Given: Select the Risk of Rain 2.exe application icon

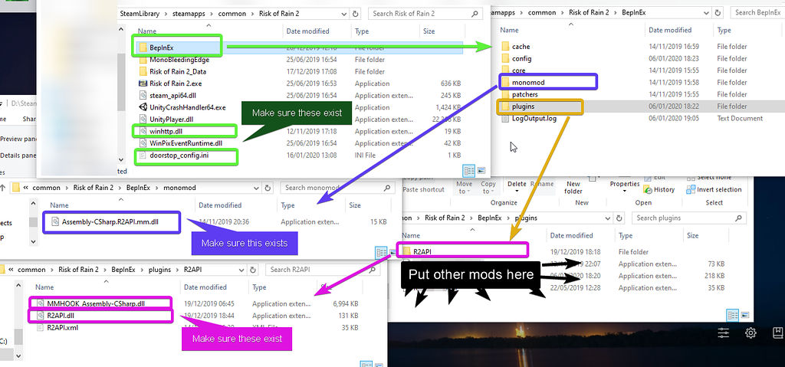Looking at the screenshot, I should click(143, 84).
